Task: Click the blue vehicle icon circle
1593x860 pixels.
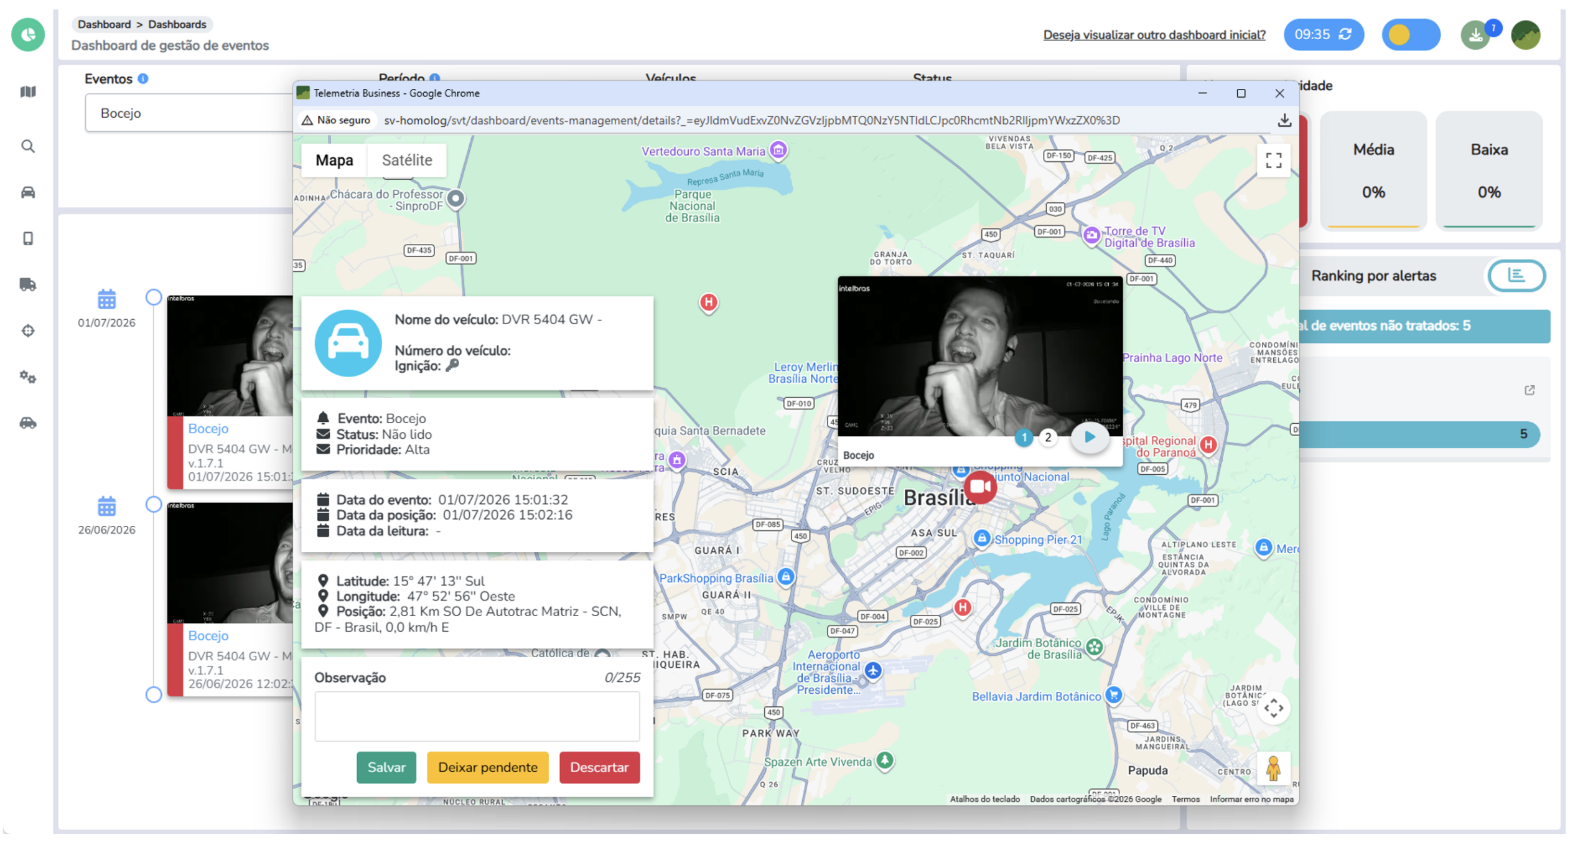Action: tap(348, 343)
